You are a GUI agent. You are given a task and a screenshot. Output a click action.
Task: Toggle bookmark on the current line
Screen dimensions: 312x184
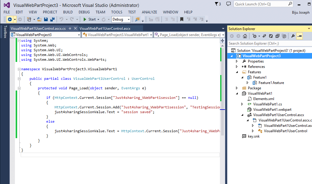(x=181, y=19)
